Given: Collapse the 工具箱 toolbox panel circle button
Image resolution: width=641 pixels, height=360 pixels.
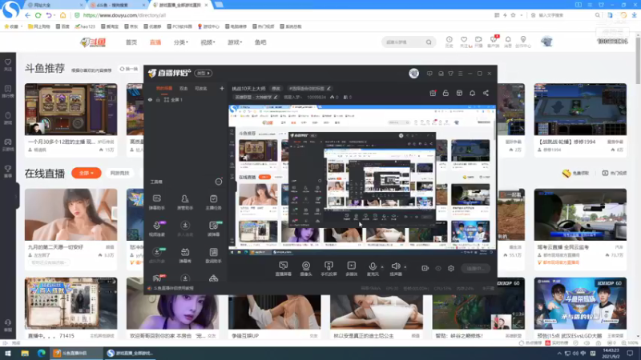Looking at the screenshot, I should [219, 182].
